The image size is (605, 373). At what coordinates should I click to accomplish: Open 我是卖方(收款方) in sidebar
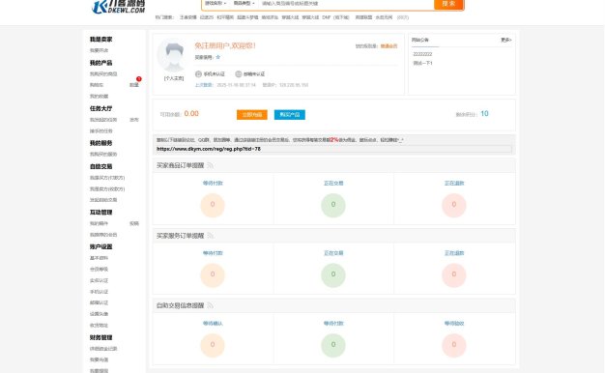click(x=107, y=189)
